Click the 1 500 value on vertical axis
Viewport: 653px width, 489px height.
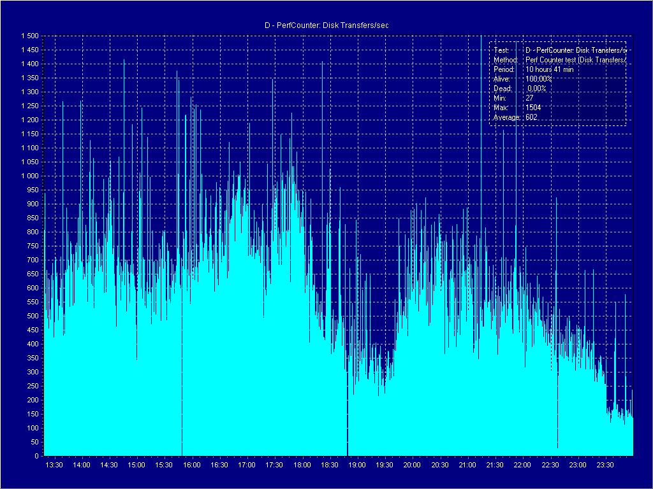point(29,36)
